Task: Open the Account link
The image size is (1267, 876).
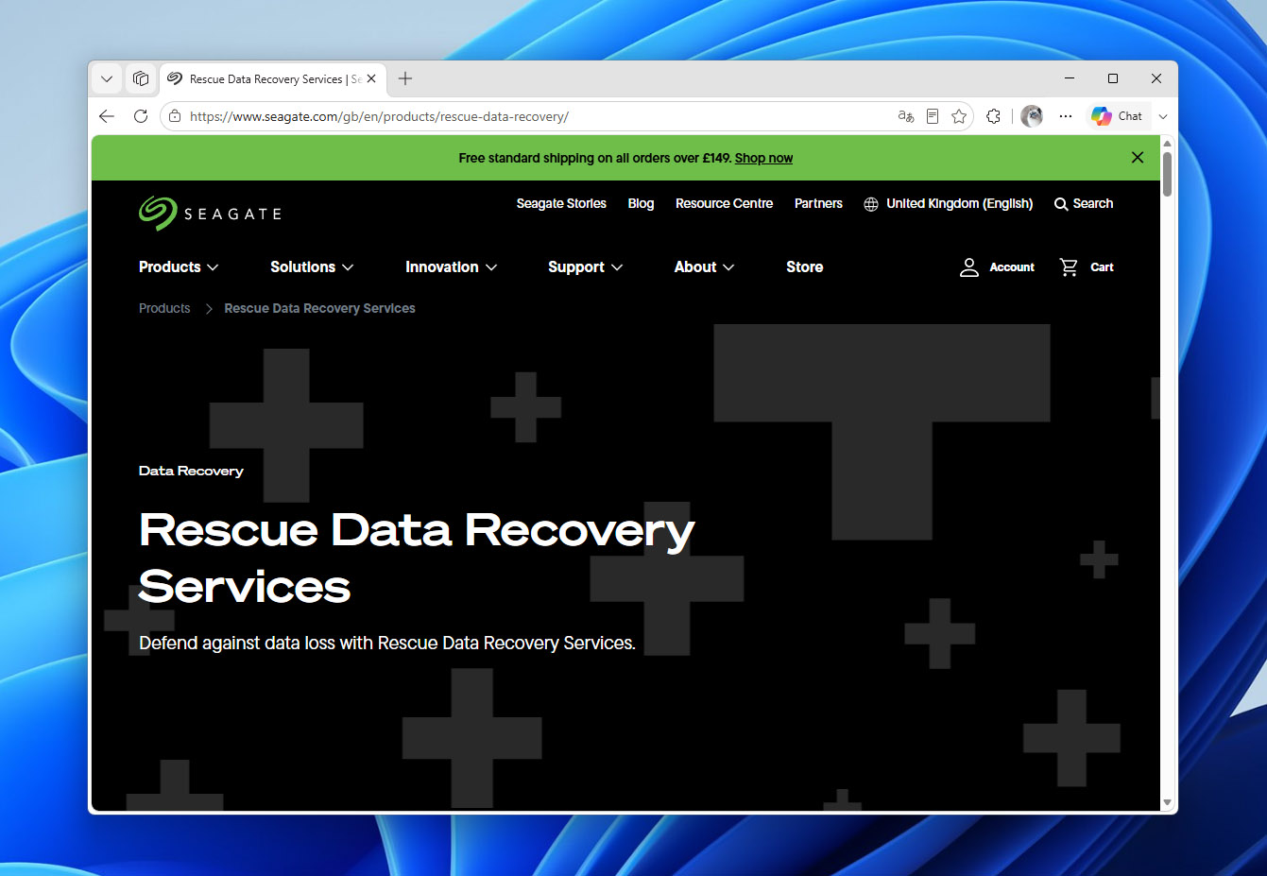Action: [x=1012, y=267]
